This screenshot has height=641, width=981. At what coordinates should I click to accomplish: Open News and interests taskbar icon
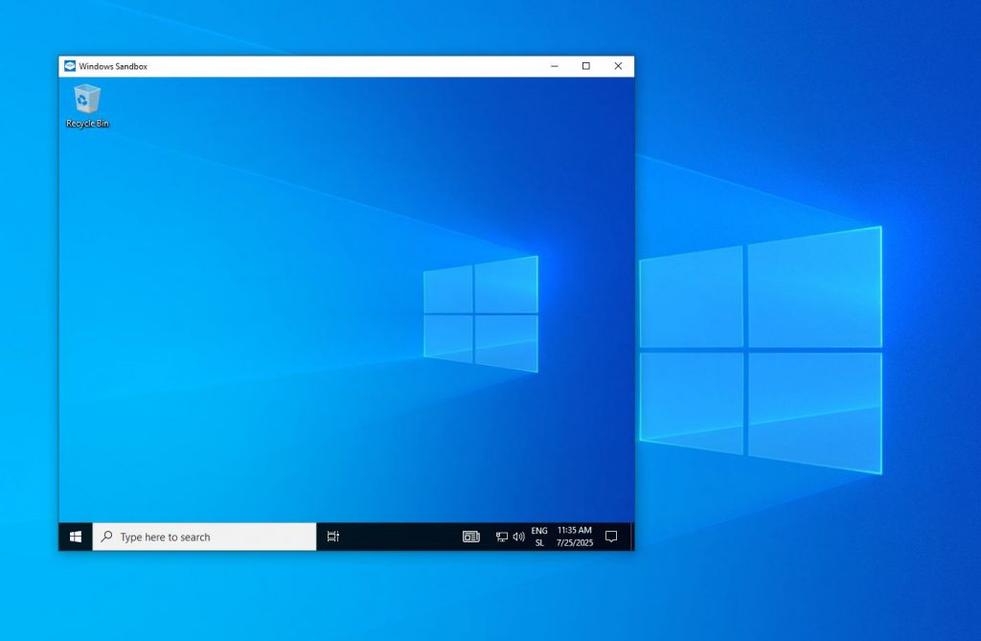coord(471,537)
